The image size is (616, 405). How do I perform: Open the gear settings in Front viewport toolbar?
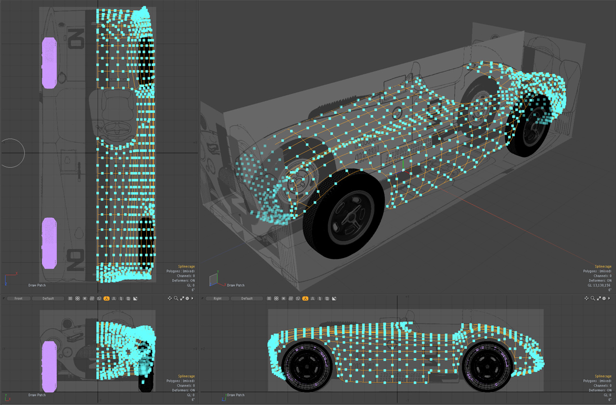187,299
